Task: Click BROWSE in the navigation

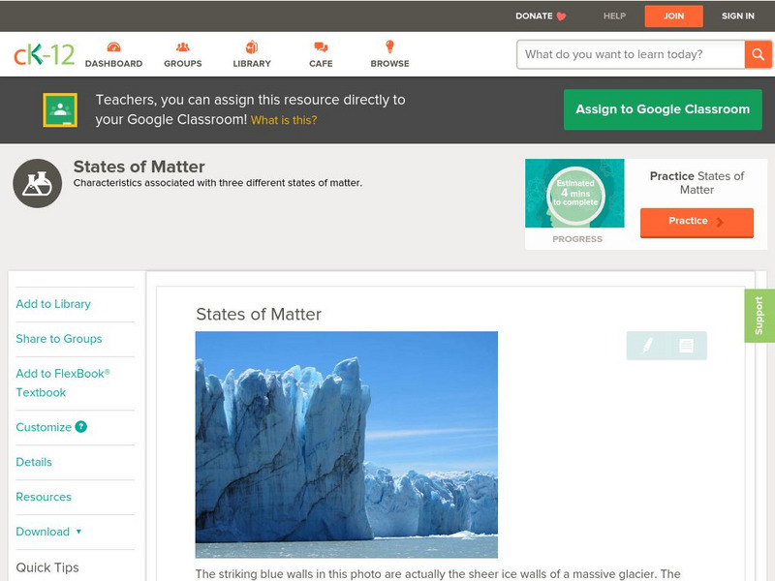Action: click(390, 64)
